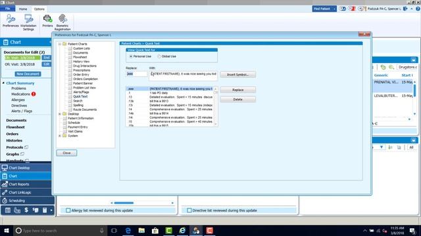Click the Medications red alert badge

coord(34,94)
